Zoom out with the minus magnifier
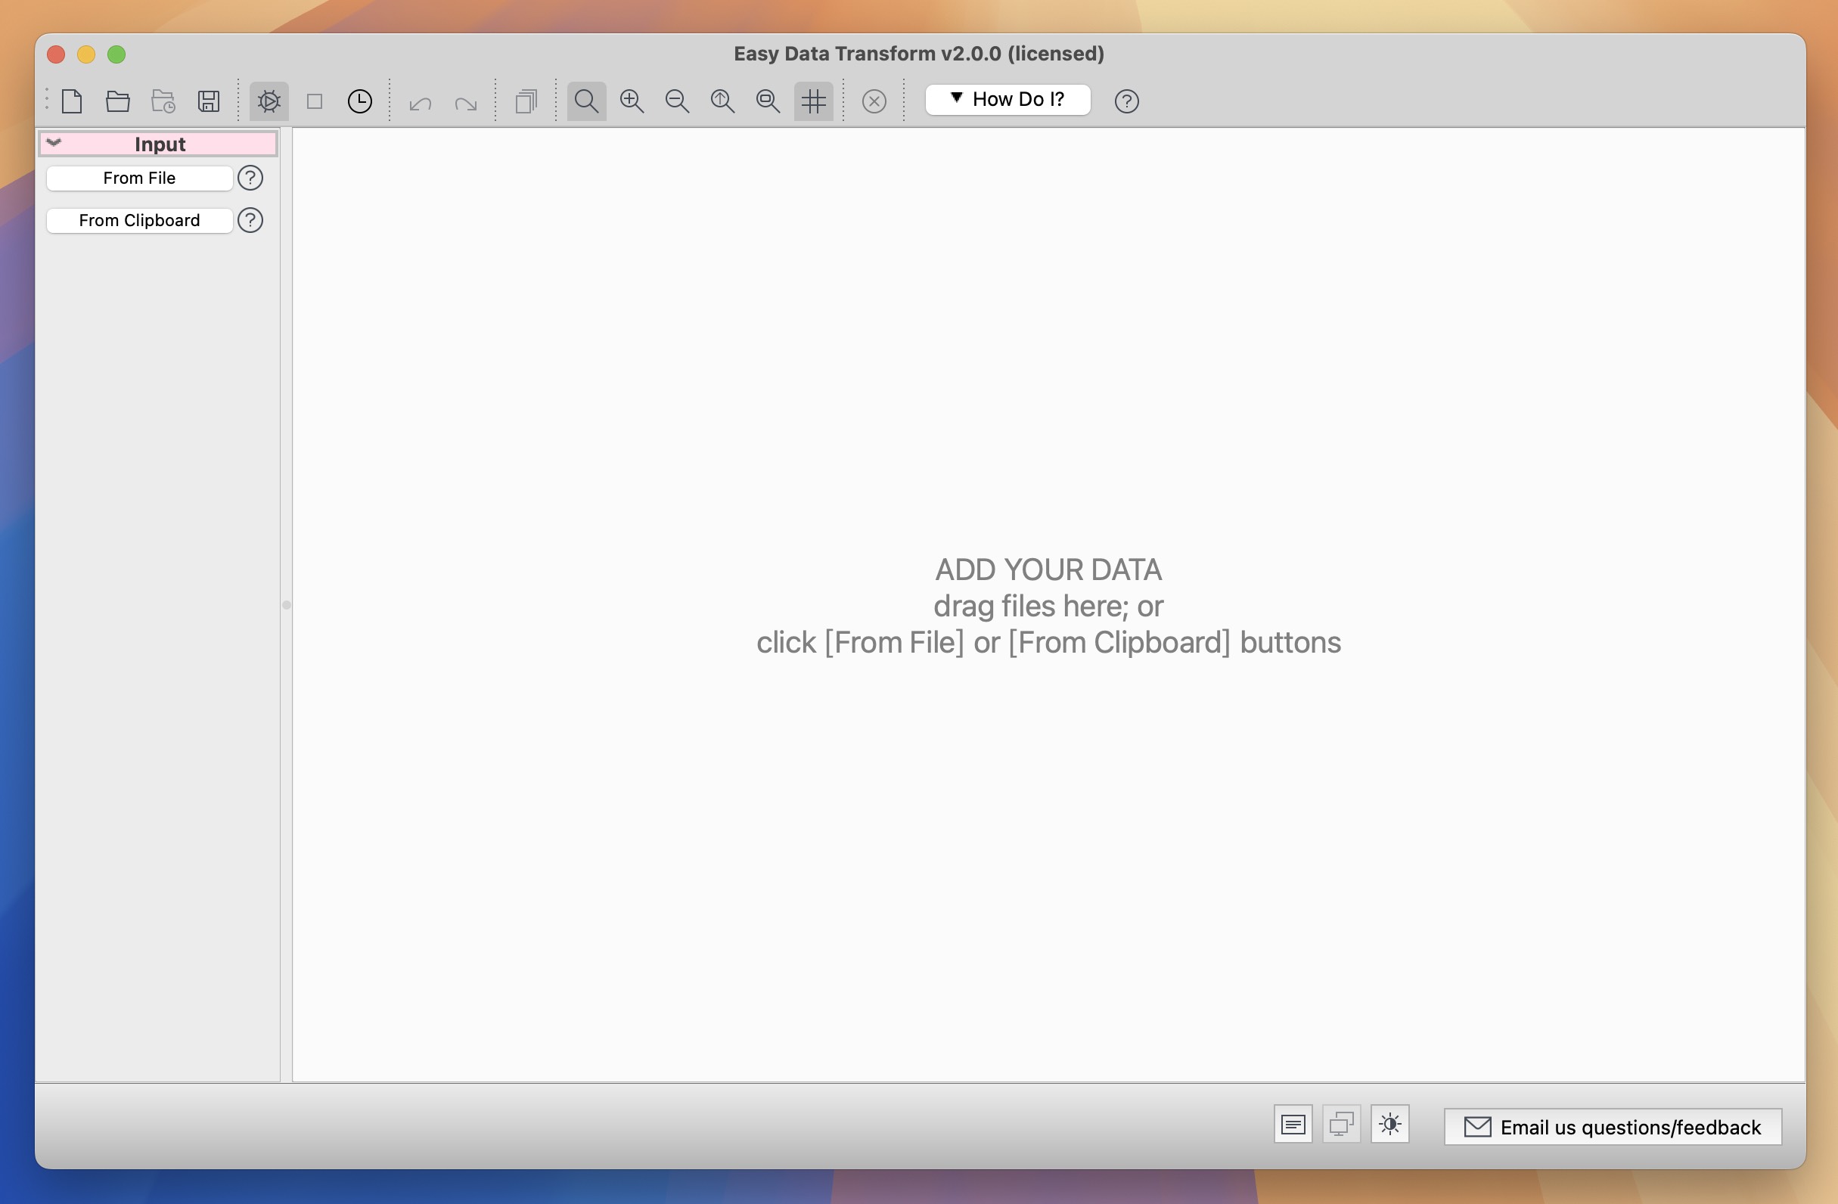This screenshot has width=1838, height=1204. pyautogui.click(x=677, y=101)
